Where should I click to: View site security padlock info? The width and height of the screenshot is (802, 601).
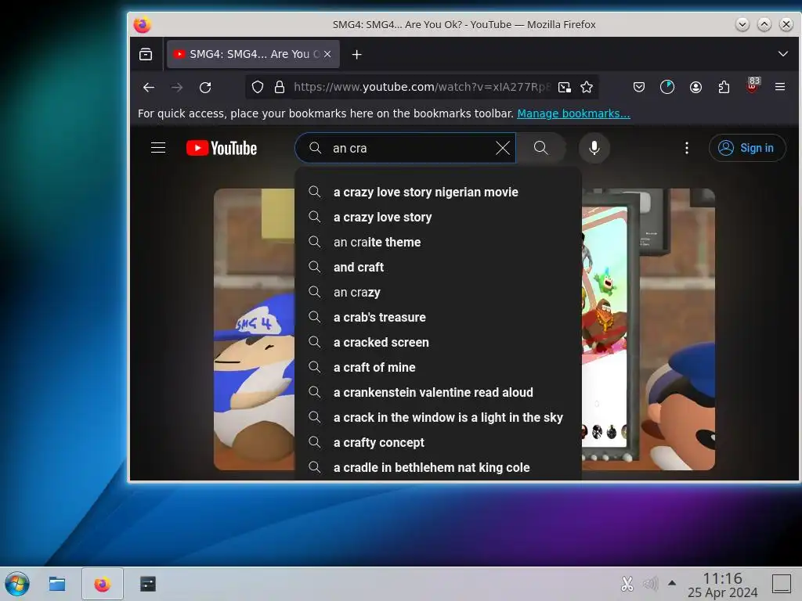[x=280, y=88]
